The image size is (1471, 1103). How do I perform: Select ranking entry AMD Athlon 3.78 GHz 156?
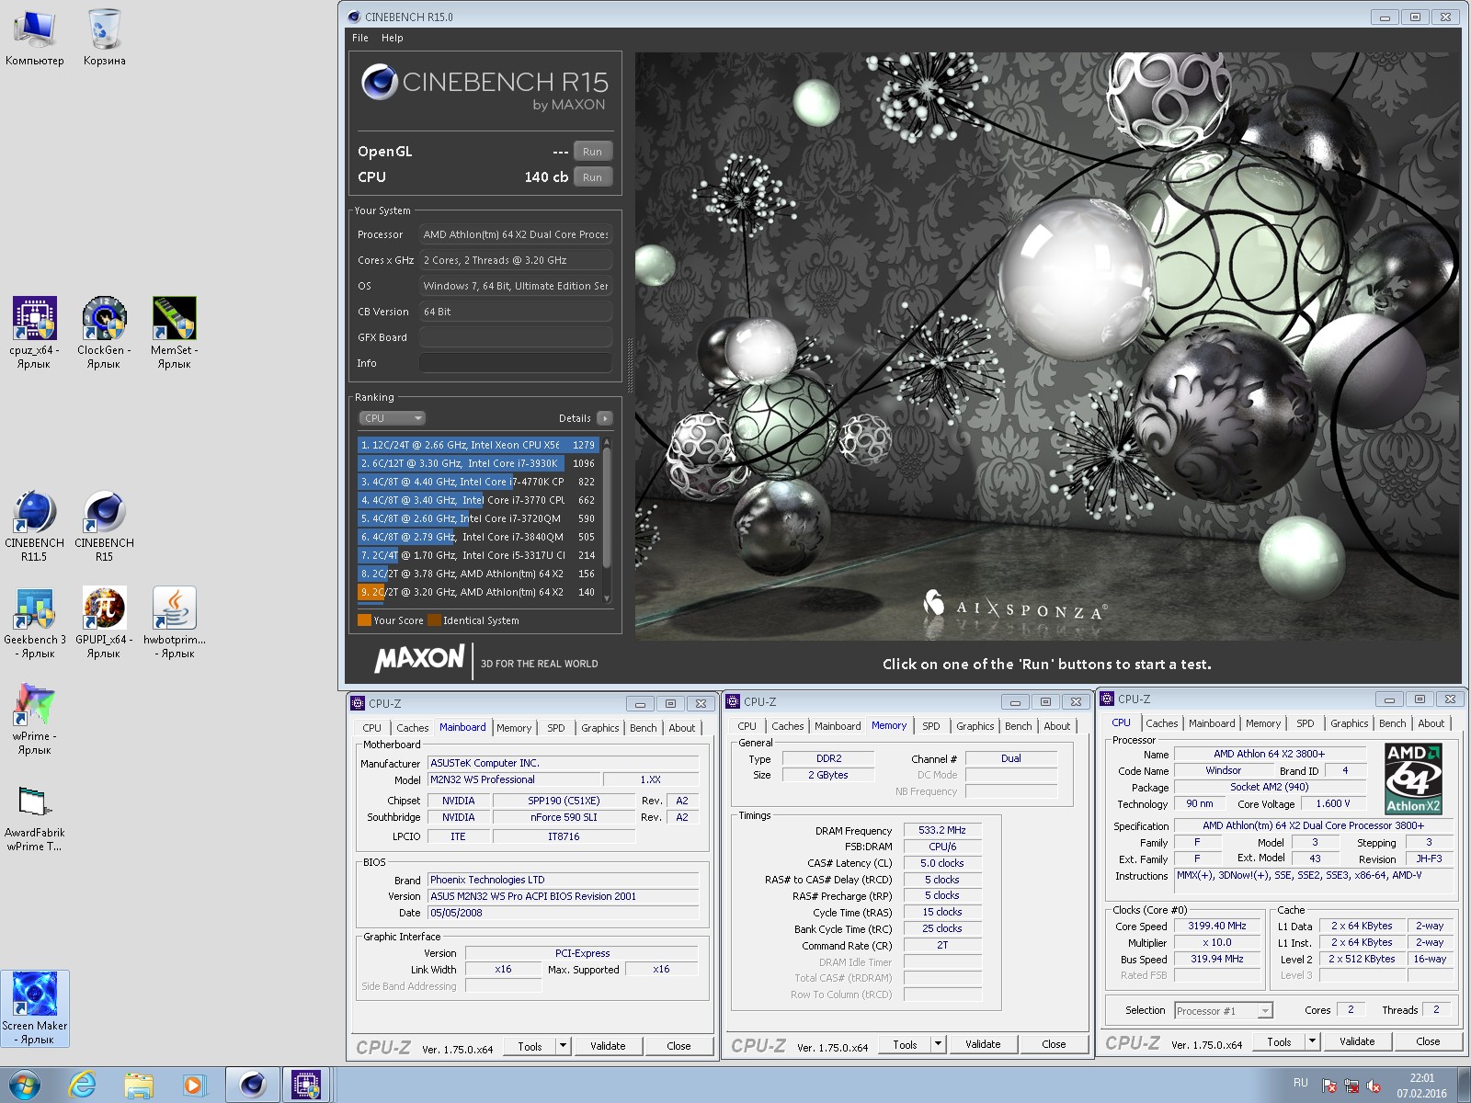click(478, 574)
